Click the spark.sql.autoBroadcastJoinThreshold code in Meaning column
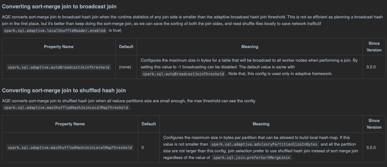The height and width of the screenshot is (167, 387). point(183,74)
